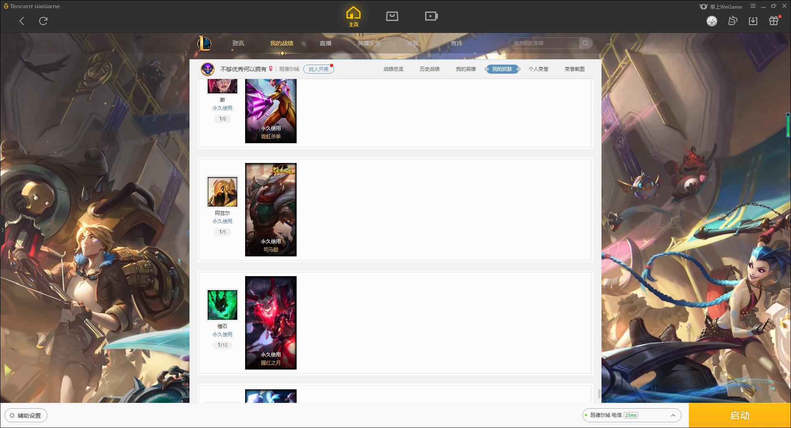Viewport: 791px width, 428px height.
Task: Click the summoner profile avatar
Action: click(208, 69)
